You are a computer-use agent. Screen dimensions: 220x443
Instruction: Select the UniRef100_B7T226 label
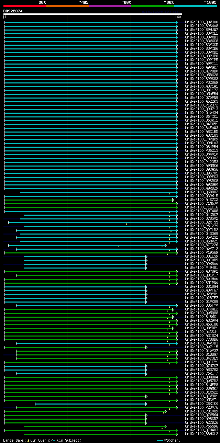pos(201,245)
